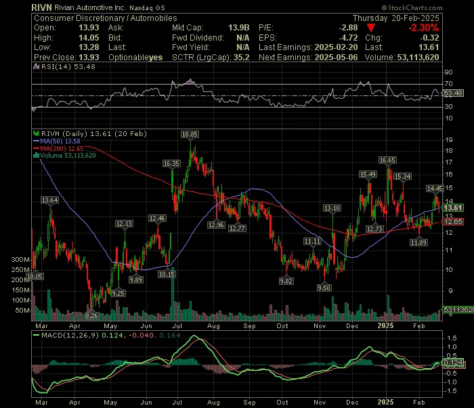The image size is (474, 408).
Task: Click the EPS -4.72 value
Action: [x=348, y=38]
